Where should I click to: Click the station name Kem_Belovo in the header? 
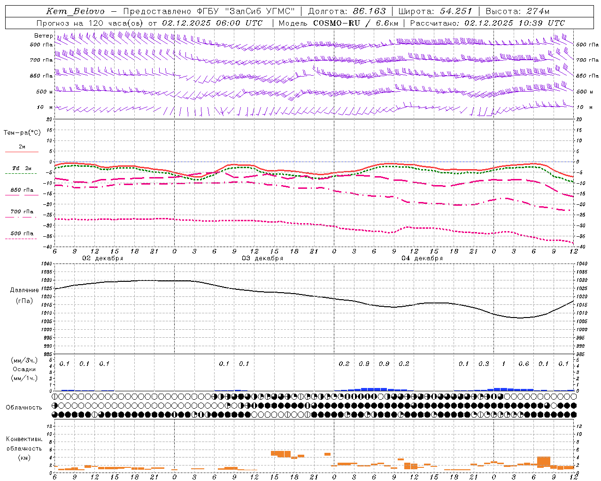point(76,11)
